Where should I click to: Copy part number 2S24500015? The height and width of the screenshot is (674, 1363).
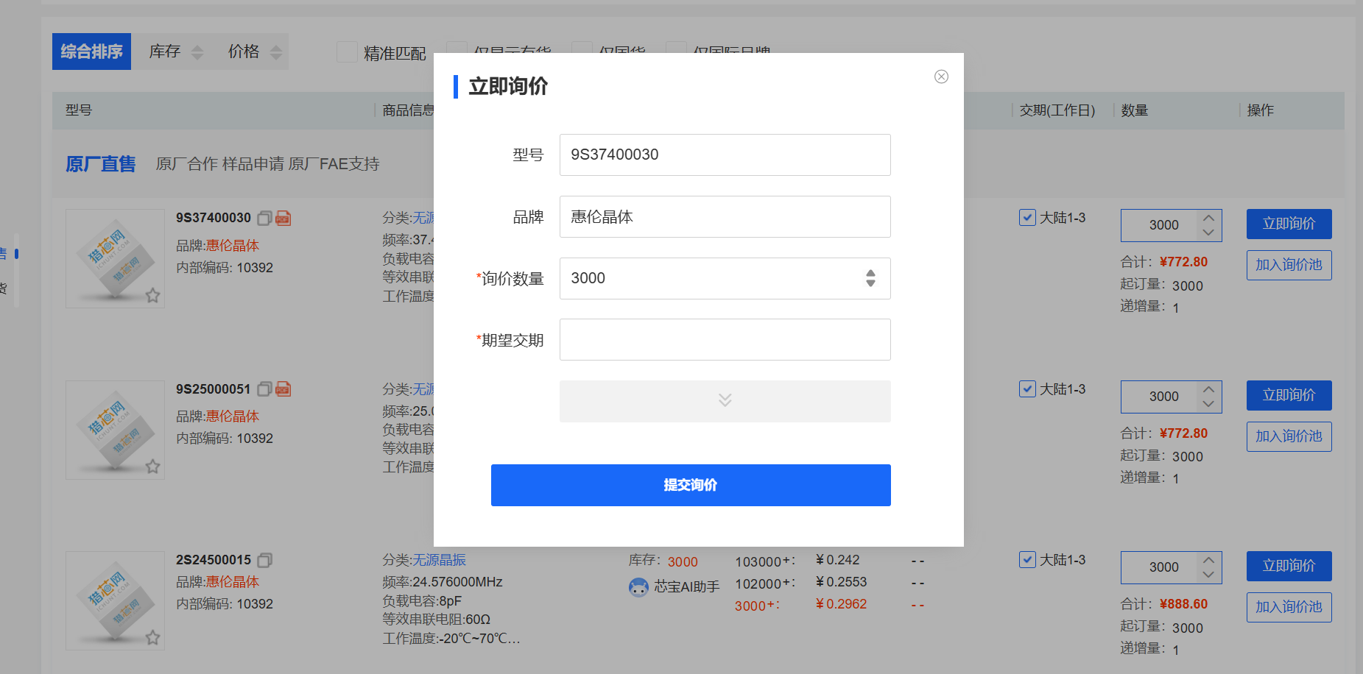(264, 560)
